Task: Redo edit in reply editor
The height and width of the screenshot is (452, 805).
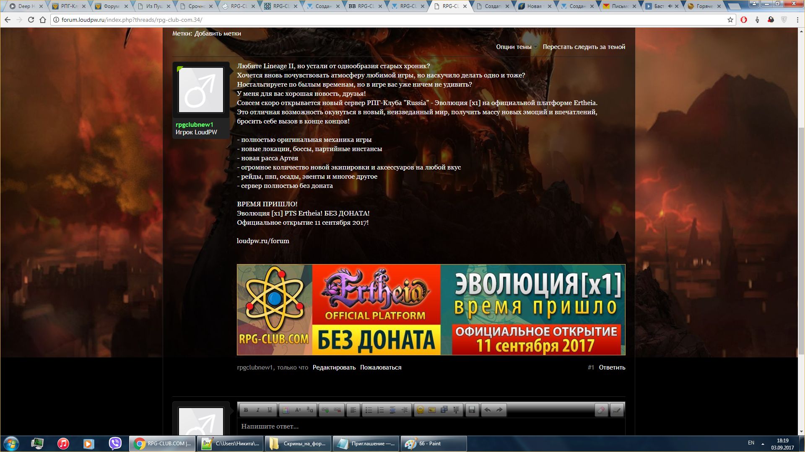Action: click(499, 410)
